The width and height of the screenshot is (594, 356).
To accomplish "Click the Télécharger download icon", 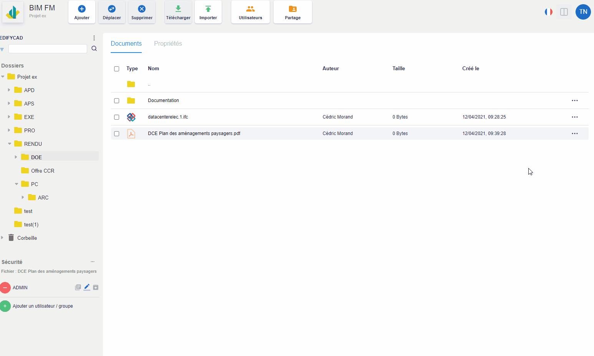I will 178,9.
